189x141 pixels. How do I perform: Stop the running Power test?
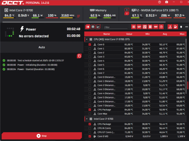[42, 136]
